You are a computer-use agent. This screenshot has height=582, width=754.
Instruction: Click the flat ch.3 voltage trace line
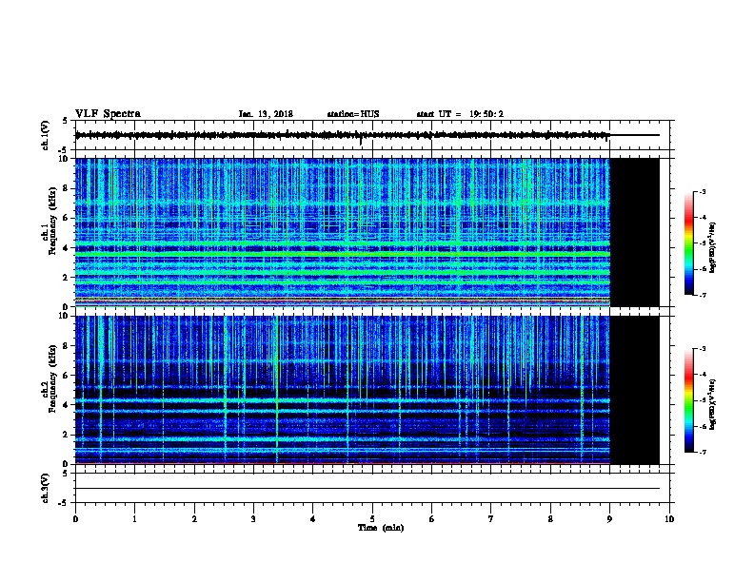(367, 489)
